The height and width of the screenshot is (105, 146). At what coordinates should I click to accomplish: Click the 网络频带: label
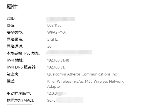pos(15,39)
